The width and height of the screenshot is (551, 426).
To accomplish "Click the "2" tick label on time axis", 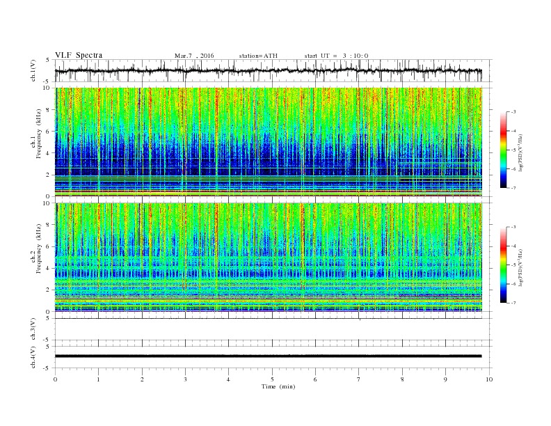I will pos(142,379).
